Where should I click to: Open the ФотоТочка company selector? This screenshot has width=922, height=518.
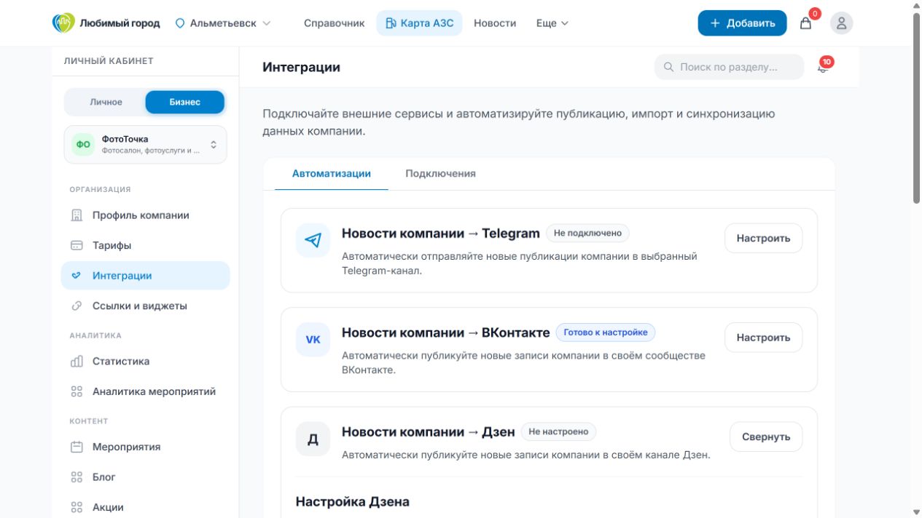tap(146, 144)
